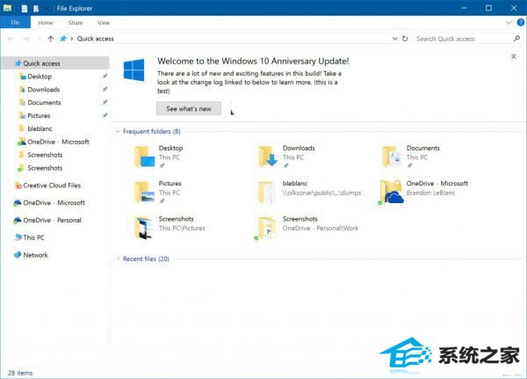
Task: Open the Share ribbon tab
Action: (x=76, y=23)
